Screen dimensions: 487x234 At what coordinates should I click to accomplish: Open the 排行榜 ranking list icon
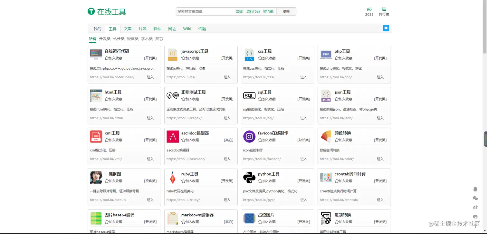384,10
